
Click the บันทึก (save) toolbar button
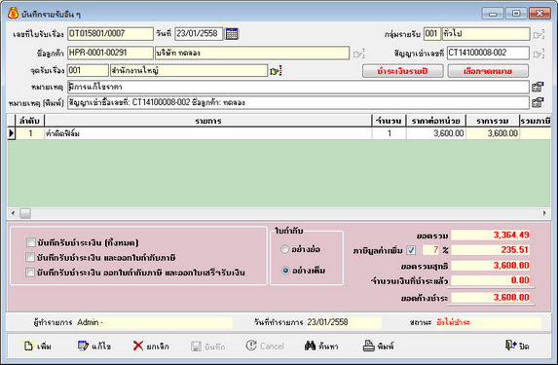207,347
